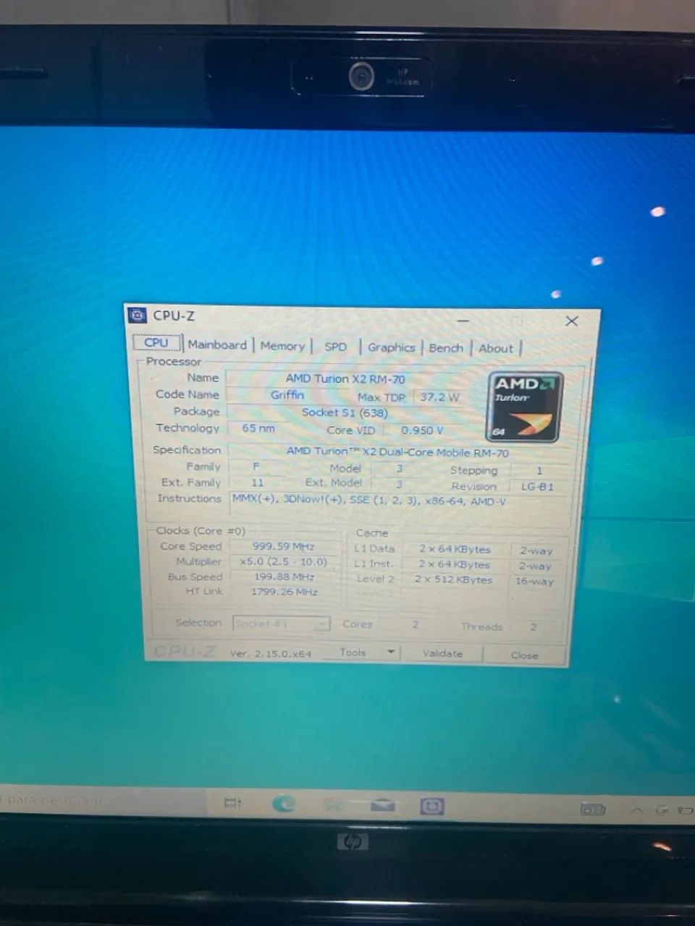This screenshot has width=695, height=926.
Task: Click the Package value Socket S1 (638)
Action: click(345, 412)
